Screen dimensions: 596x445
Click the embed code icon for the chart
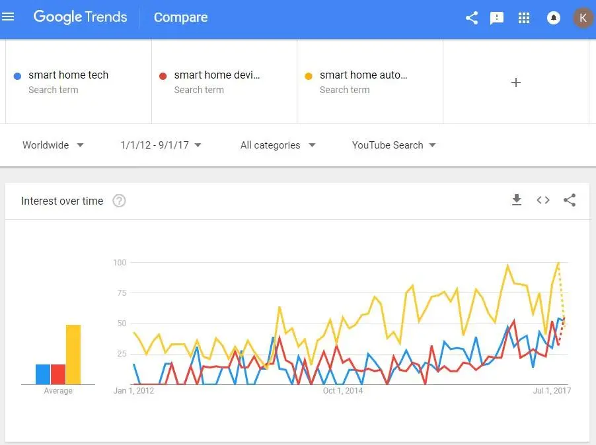(542, 199)
